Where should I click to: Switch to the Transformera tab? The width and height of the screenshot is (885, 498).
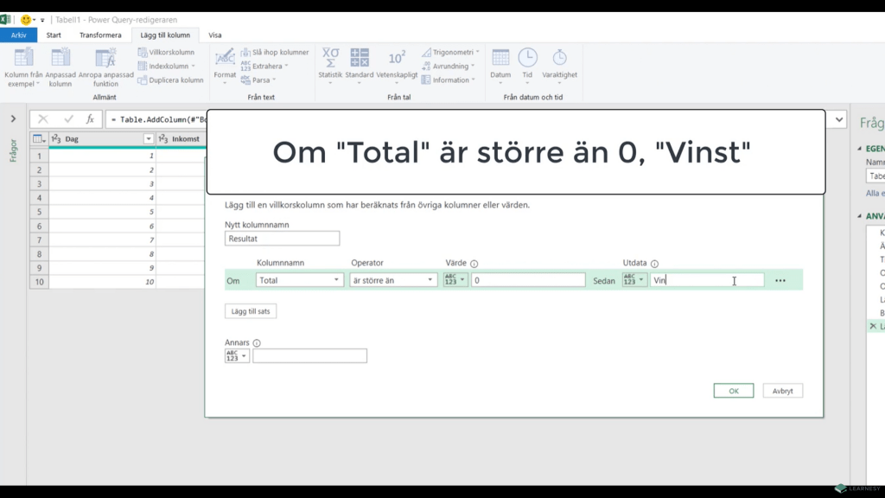click(x=100, y=35)
